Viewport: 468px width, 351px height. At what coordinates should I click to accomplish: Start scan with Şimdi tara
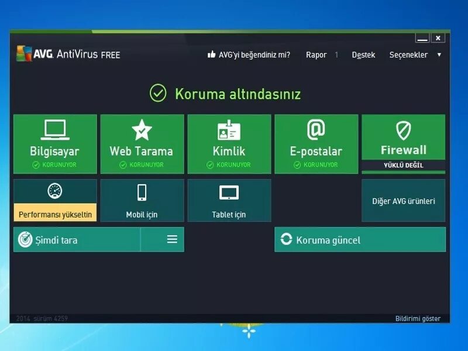[77, 239]
